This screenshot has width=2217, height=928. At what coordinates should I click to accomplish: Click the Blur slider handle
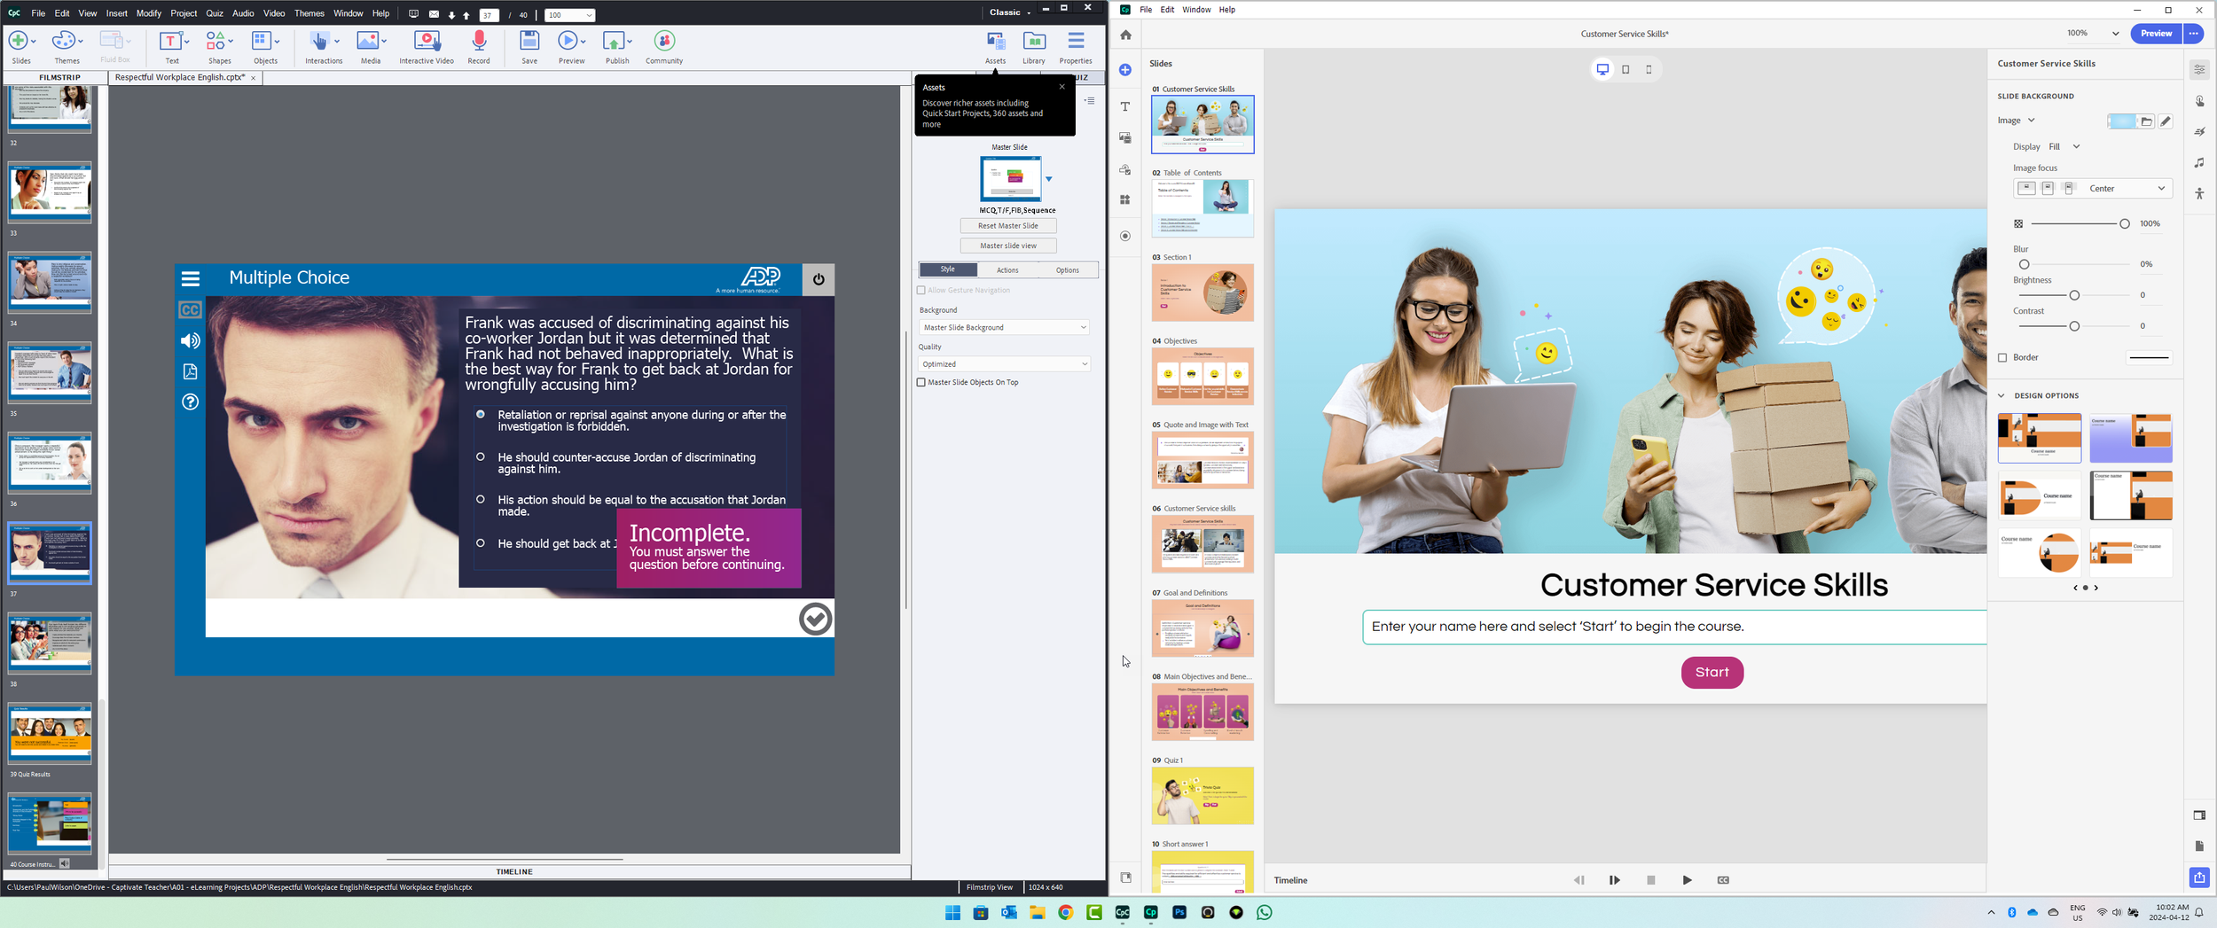pyautogui.click(x=2024, y=265)
